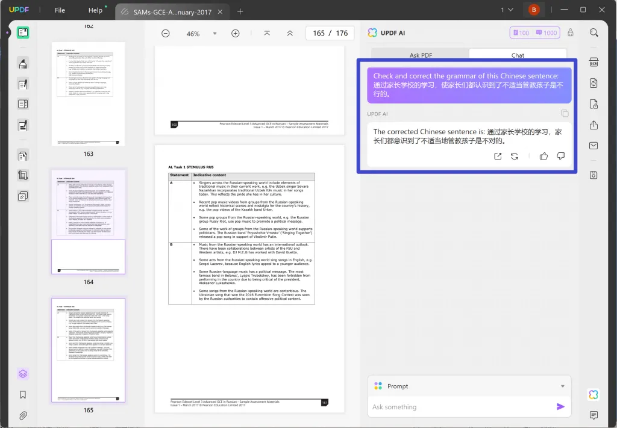Send the message with the purple arrow
The image size is (617, 428).
pyautogui.click(x=561, y=406)
